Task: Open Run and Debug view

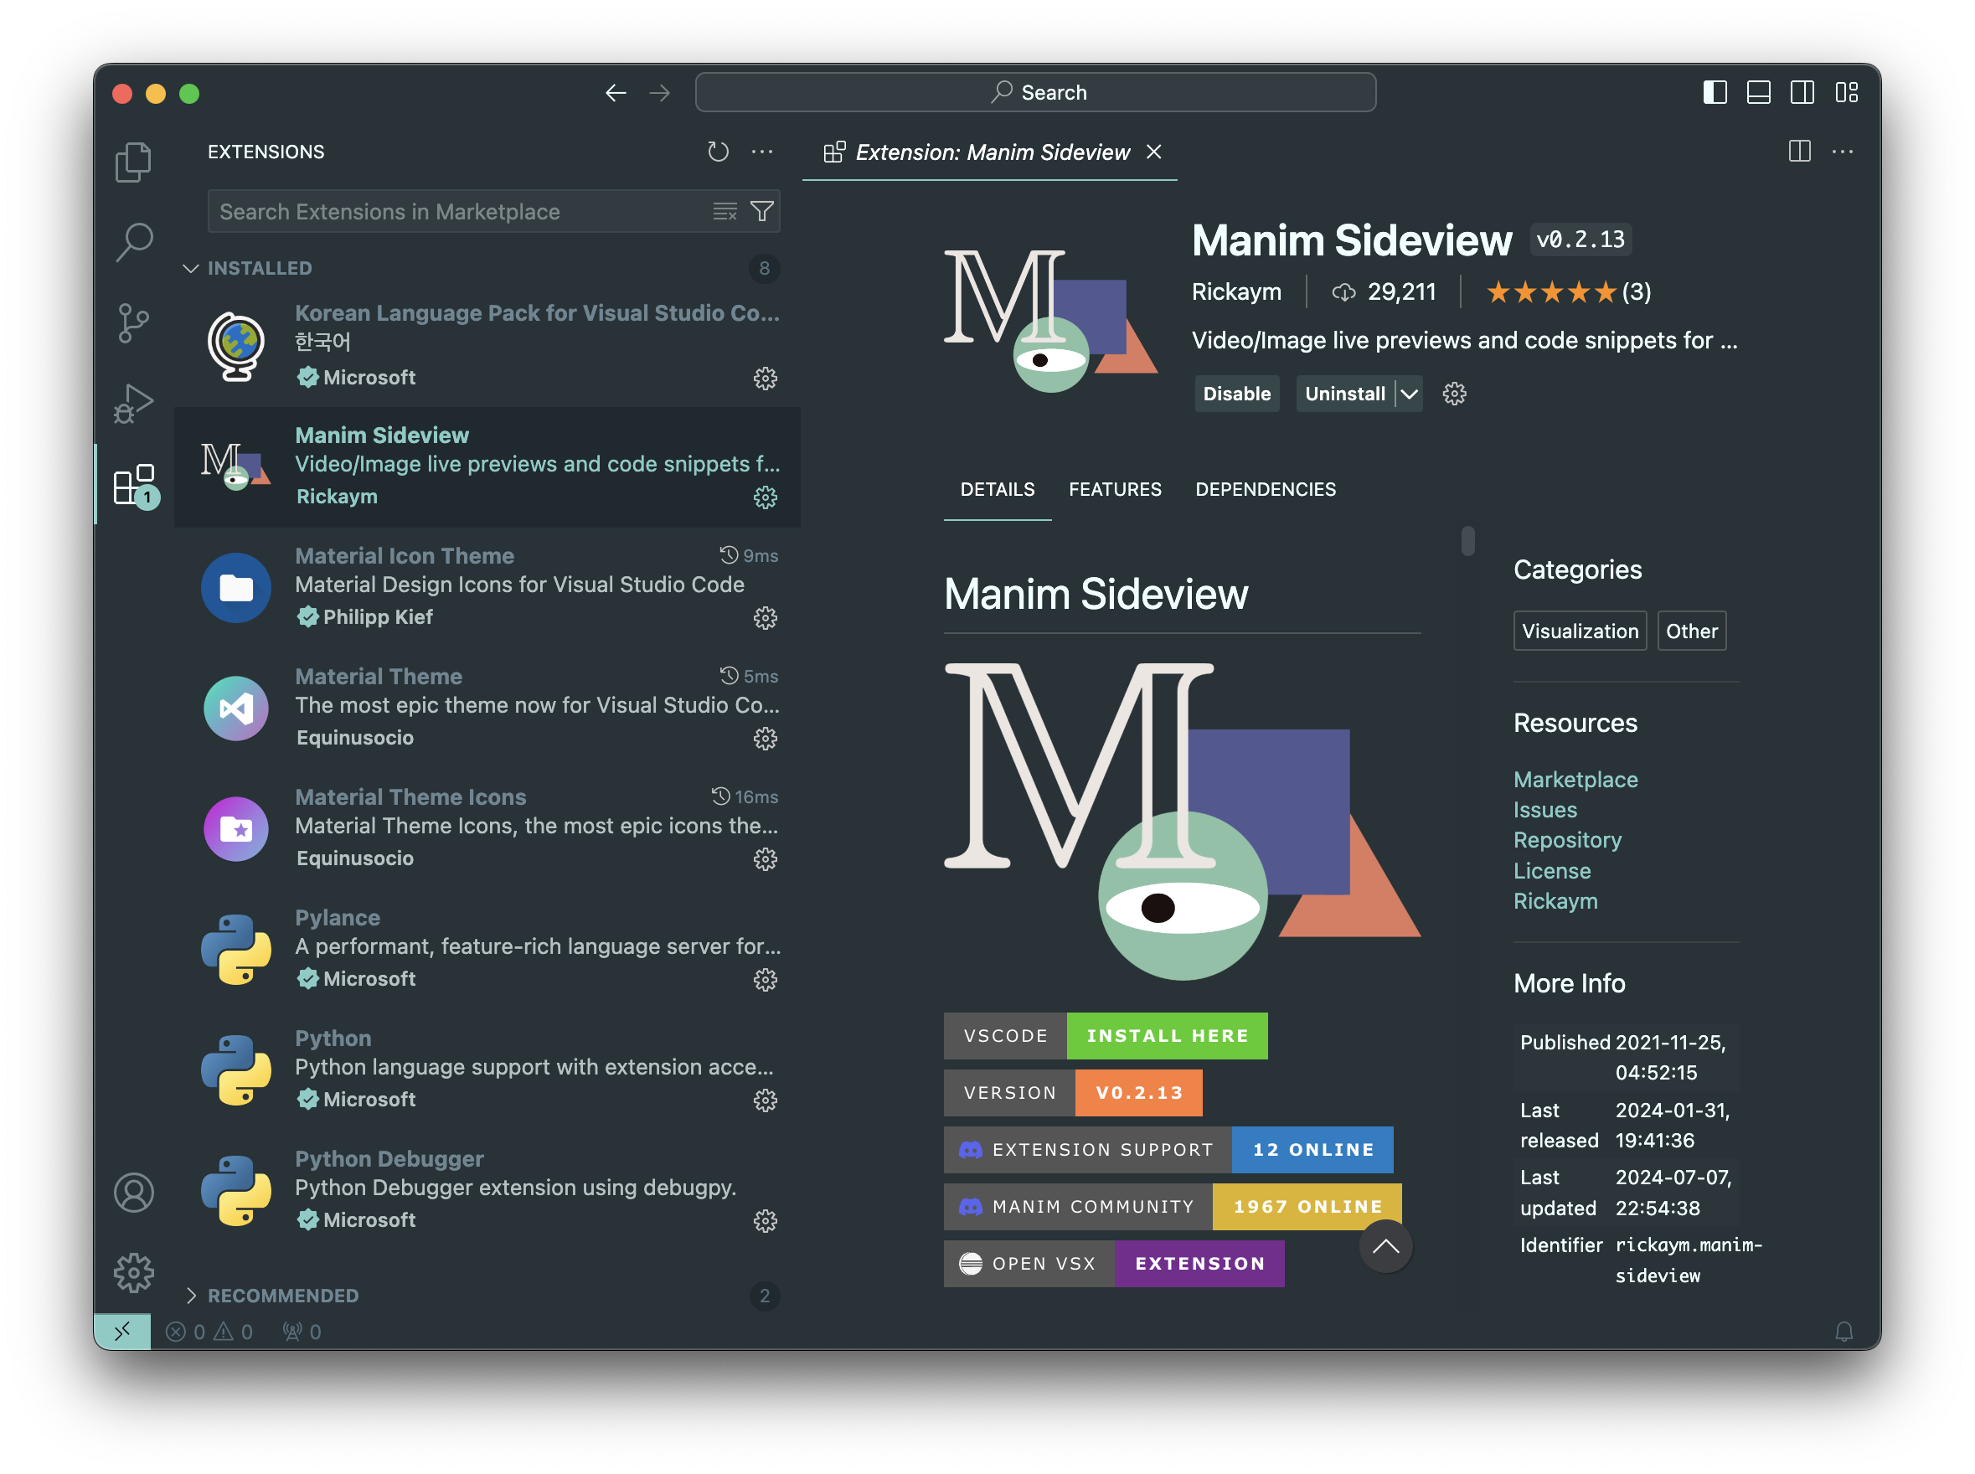Action: tap(134, 404)
